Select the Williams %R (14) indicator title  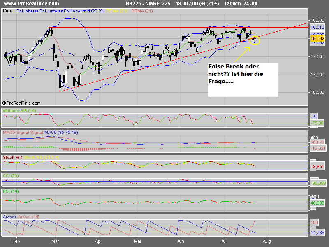19,110
